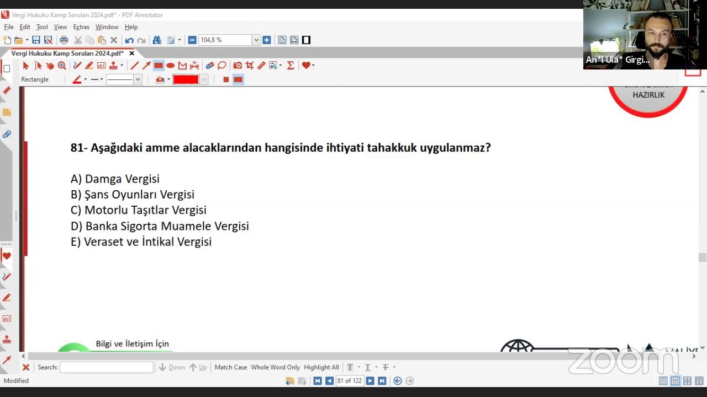Pick the Line drawing tool
The image size is (707, 397).
(x=134, y=65)
